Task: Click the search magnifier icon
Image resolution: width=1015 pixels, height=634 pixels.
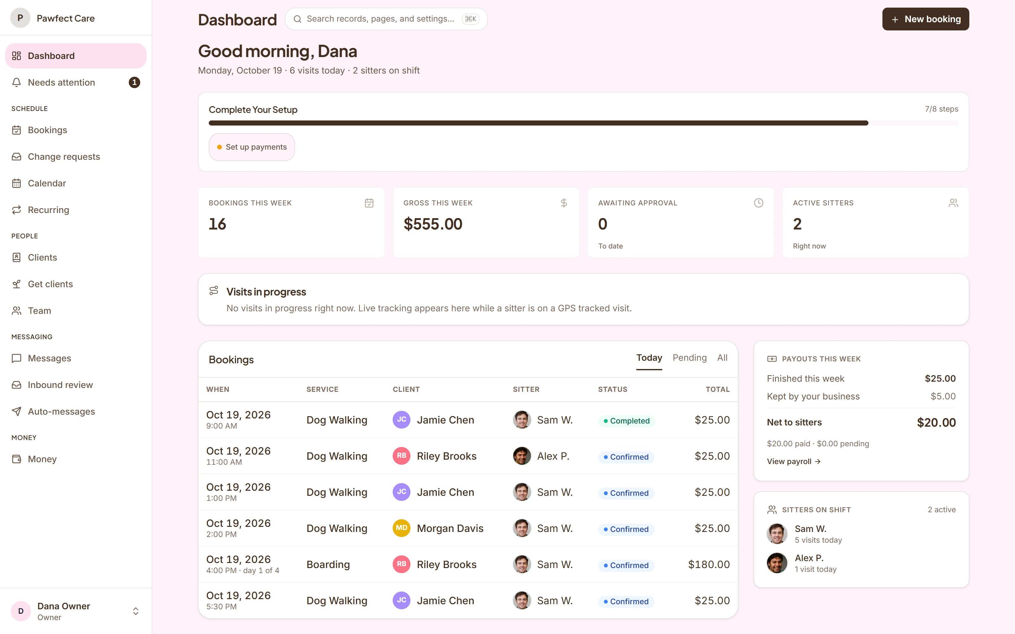Action: tap(298, 19)
